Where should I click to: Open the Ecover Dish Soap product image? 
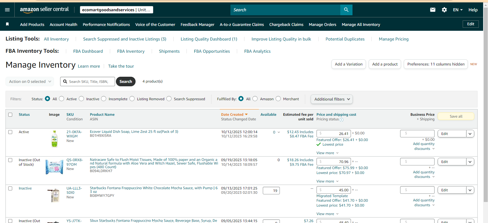click(x=54, y=139)
